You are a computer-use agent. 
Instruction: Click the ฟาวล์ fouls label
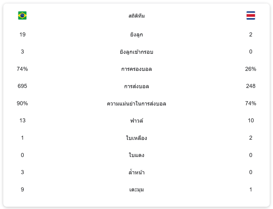click(x=136, y=121)
